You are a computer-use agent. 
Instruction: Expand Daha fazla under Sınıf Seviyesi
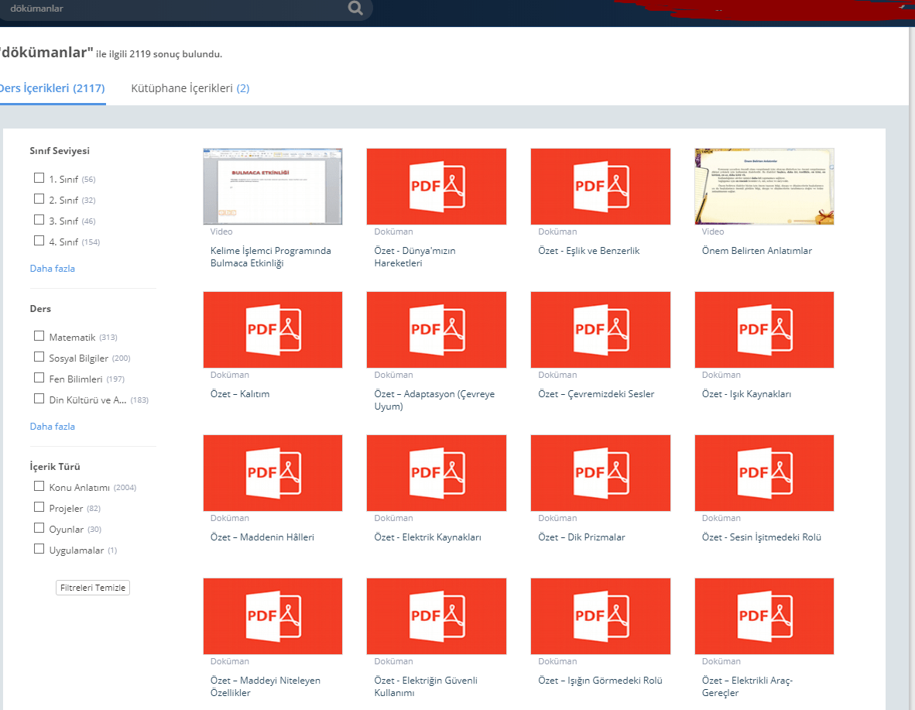[53, 269]
